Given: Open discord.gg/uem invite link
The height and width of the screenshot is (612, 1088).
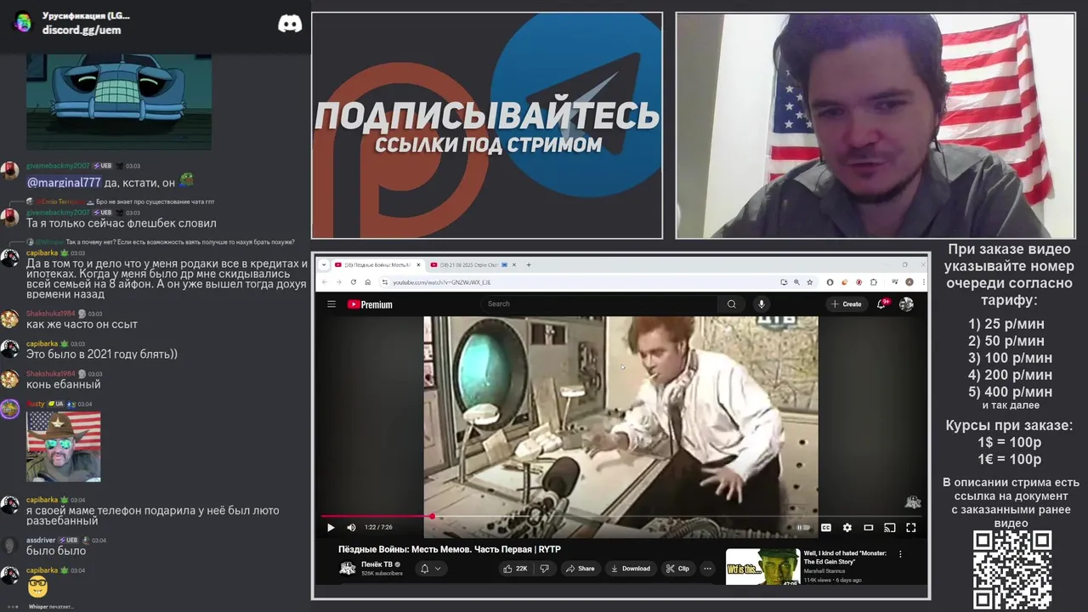Looking at the screenshot, I should pos(82,30).
